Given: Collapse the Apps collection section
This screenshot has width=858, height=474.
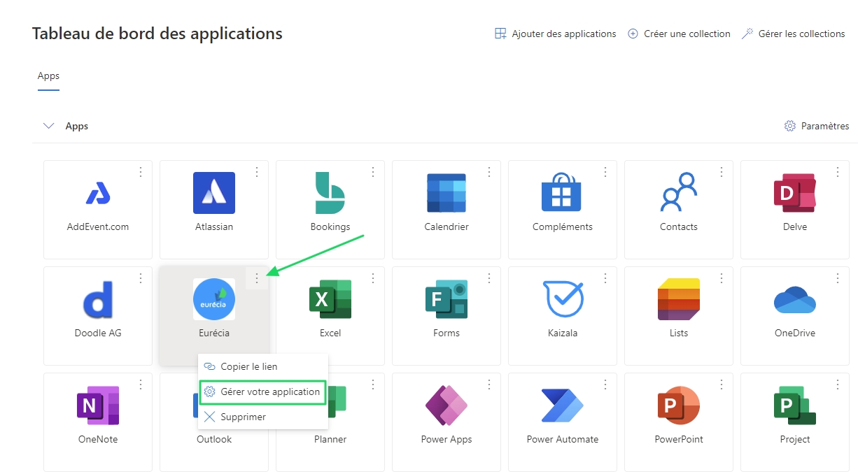Looking at the screenshot, I should pyautogui.click(x=49, y=127).
